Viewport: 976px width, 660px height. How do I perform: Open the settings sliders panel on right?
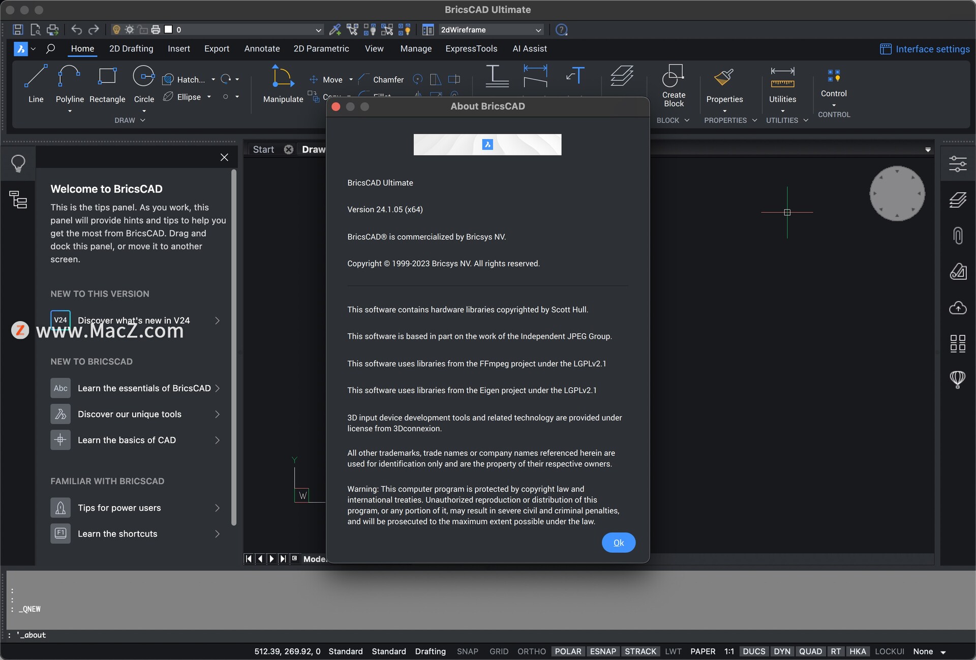pyautogui.click(x=958, y=164)
